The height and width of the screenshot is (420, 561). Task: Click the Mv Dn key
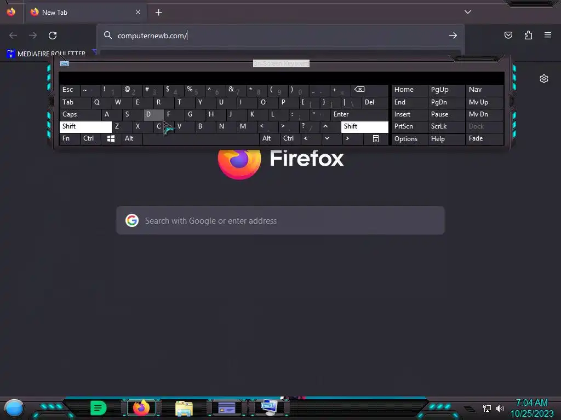point(484,114)
